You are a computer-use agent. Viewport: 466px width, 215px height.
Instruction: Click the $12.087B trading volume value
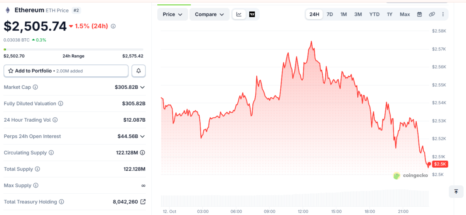click(134, 120)
